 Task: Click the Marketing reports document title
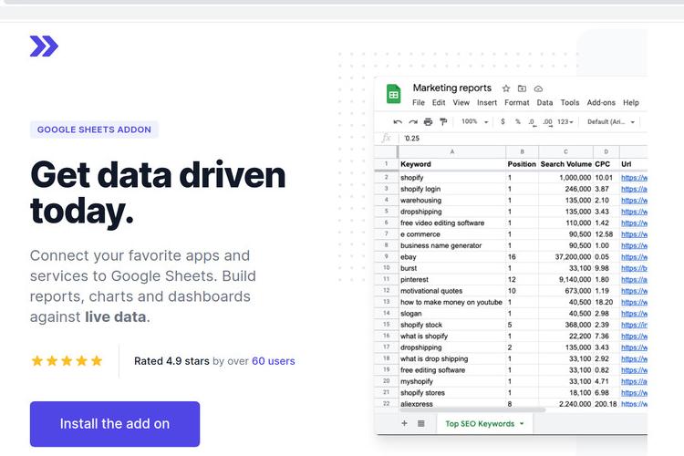[452, 88]
